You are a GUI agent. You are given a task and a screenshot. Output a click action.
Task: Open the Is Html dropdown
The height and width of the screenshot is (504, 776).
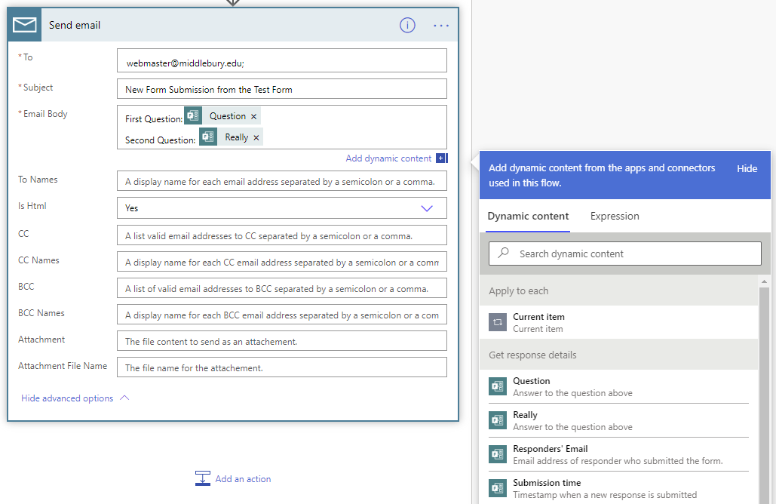click(427, 208)
